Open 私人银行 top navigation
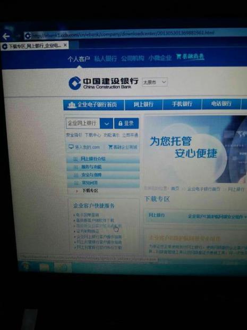 click(105, 59)
